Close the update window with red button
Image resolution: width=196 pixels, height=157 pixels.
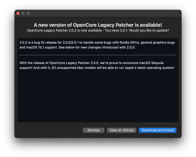pos(18,13)
